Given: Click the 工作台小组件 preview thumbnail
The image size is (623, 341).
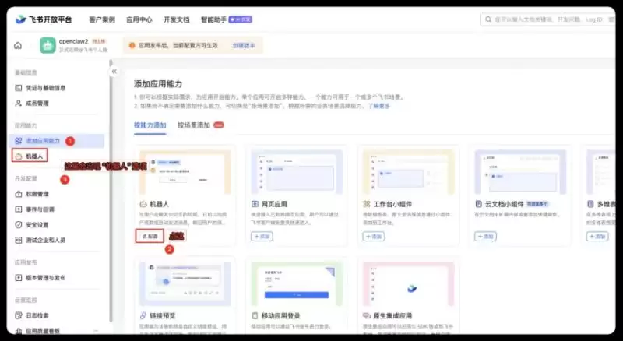Looking at the screenshot, I should 408,172.
